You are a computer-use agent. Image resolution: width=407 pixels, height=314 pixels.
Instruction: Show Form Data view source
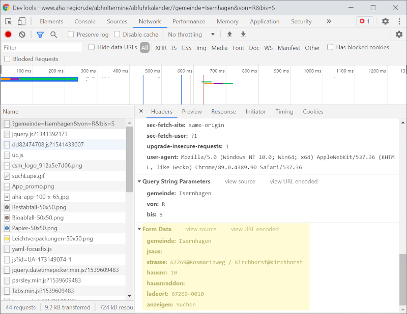click(x=201, y=229)
